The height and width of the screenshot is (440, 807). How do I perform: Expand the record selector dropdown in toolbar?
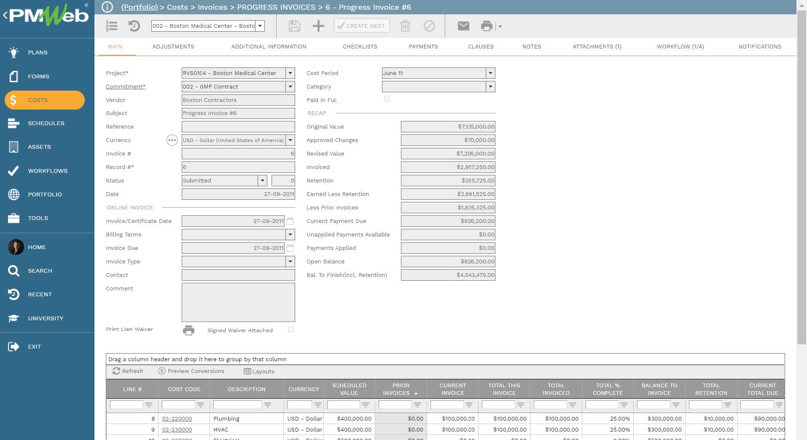[260, 26]
